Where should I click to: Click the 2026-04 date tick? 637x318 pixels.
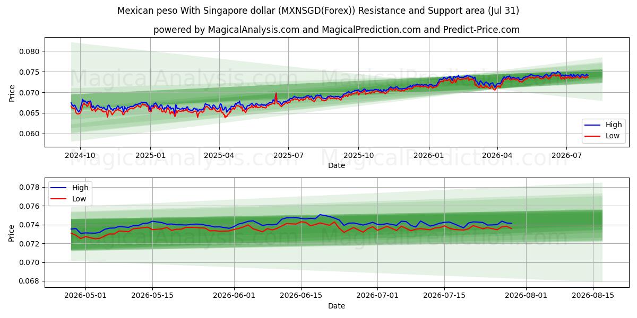497,155
